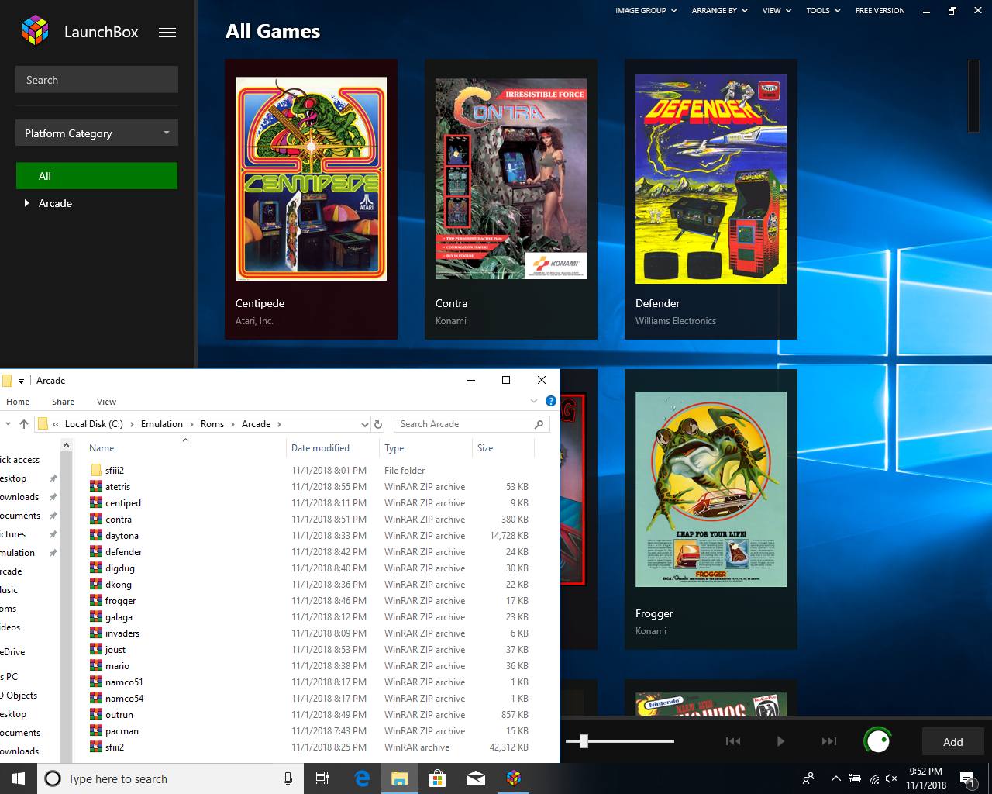Expand the Explorer ribbon chevron
Image resolution: width=992 pixels, height=794 pixels.
pos(534,401)
